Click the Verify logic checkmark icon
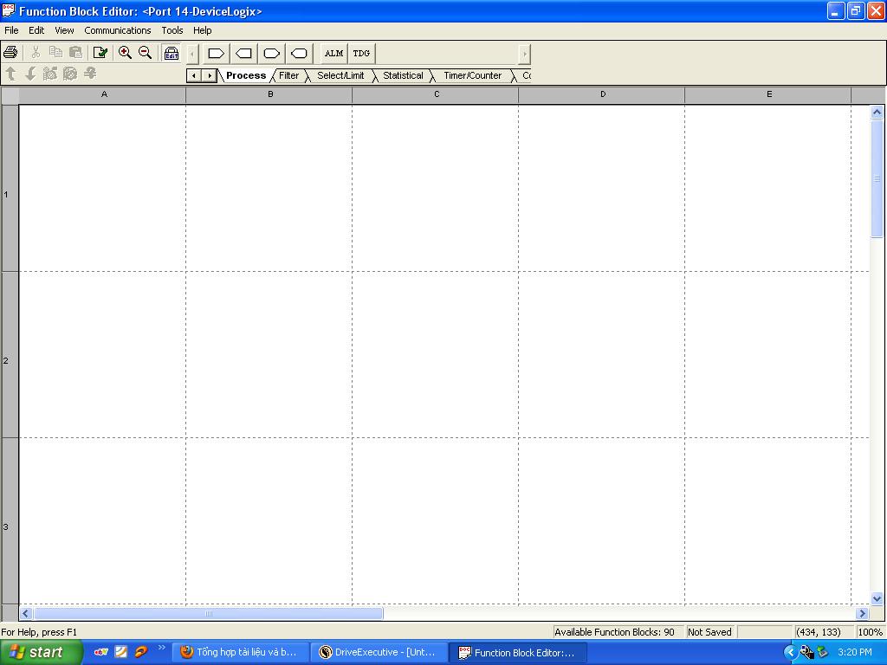The width and height of the screenshot is (887, 665). click(100, 53)
